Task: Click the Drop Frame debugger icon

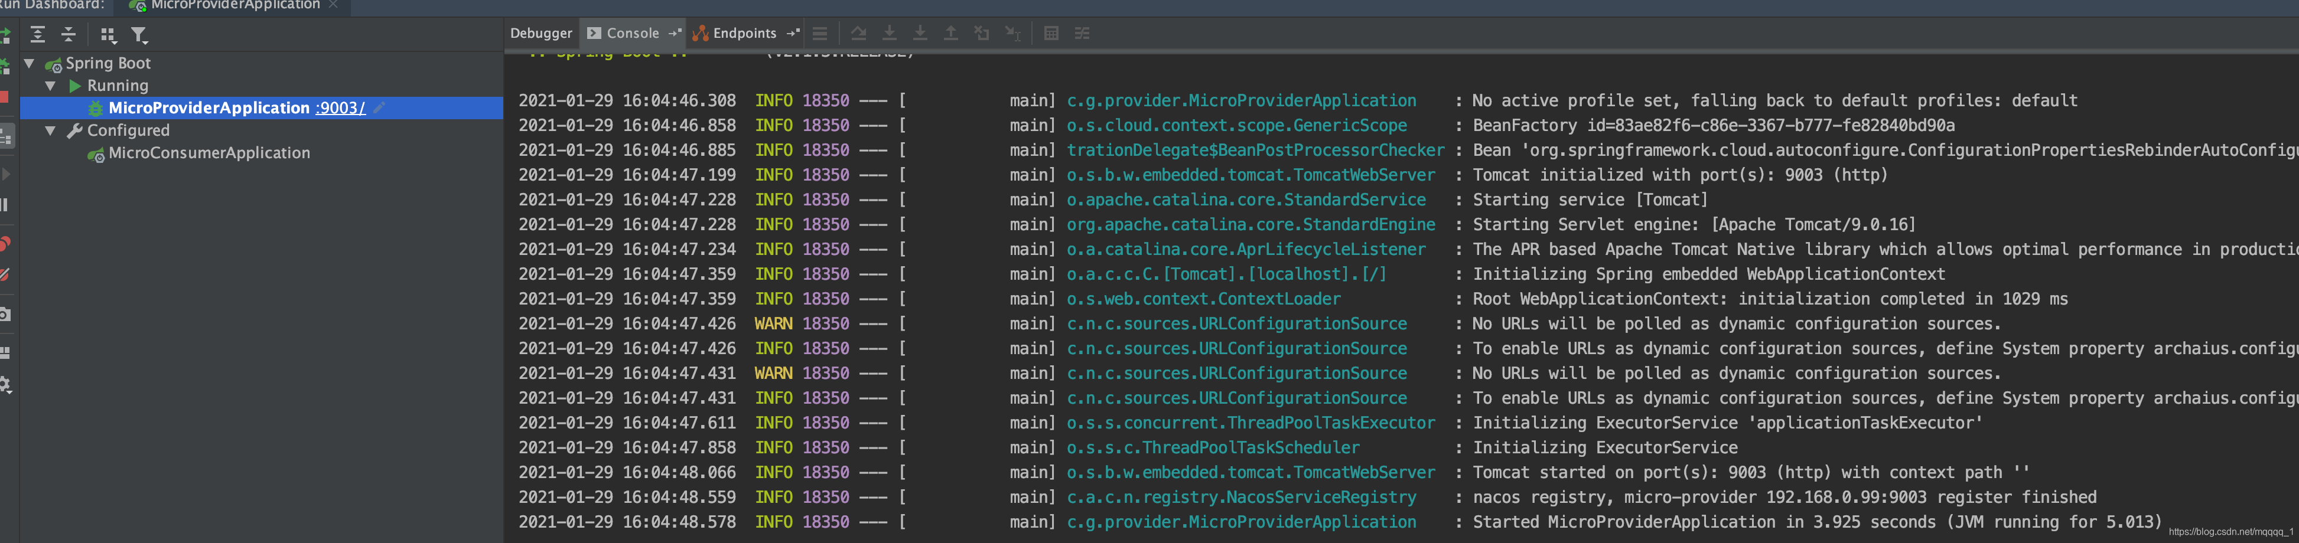Action: 982,34
